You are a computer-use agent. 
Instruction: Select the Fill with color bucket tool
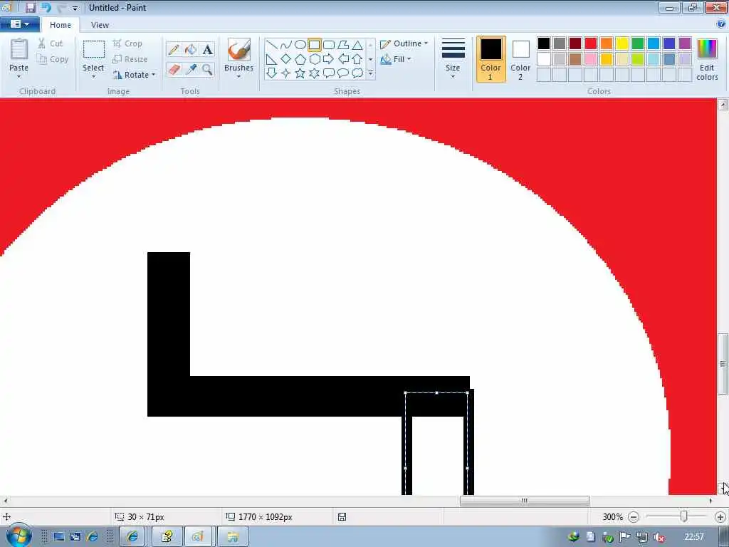[x=191, y=49]
